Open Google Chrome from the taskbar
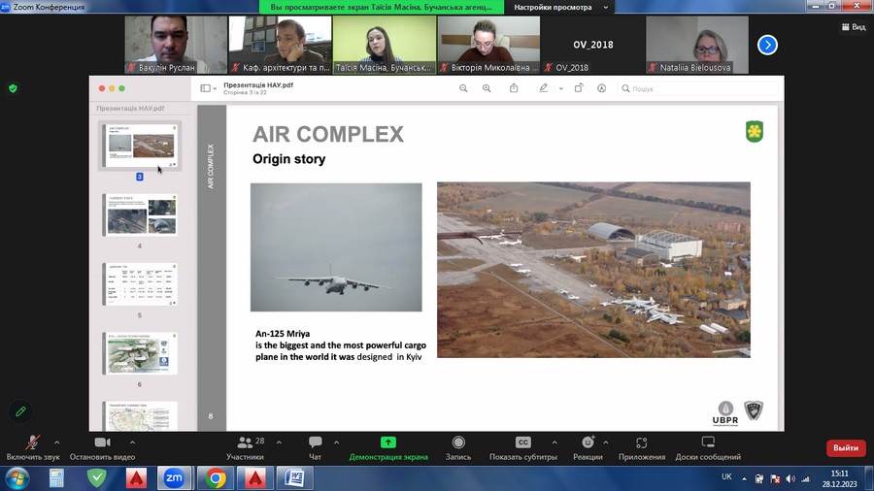This screenshot has height=491, width=874. 215,478
